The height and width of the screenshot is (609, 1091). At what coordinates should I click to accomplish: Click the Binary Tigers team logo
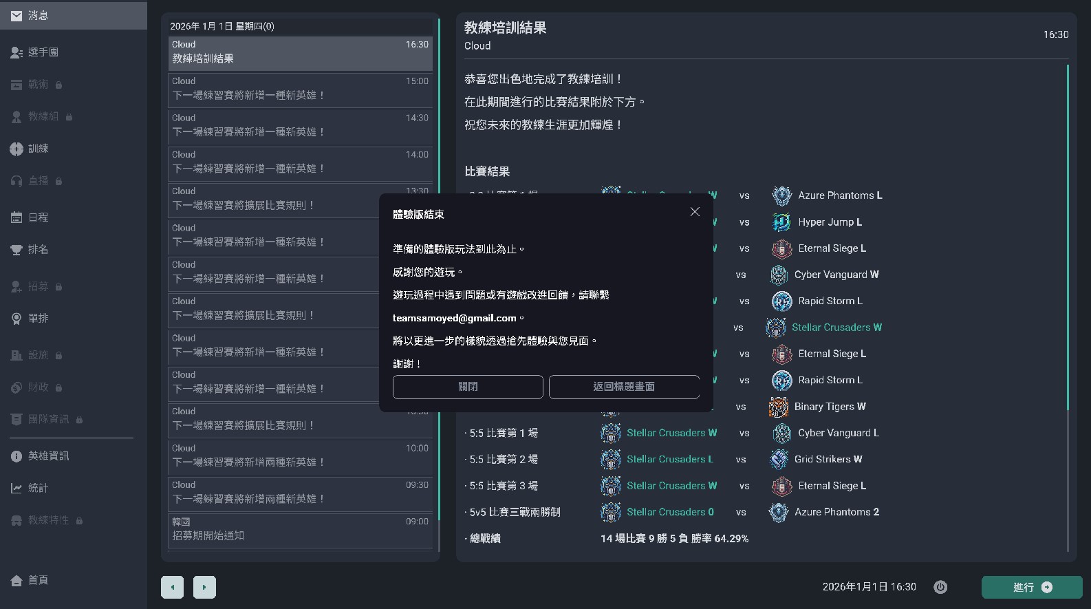[778, 407]
